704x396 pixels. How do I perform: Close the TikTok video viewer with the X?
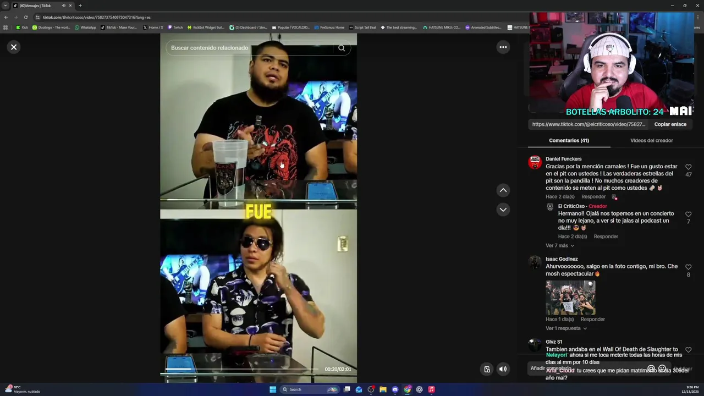click(14, 47)
